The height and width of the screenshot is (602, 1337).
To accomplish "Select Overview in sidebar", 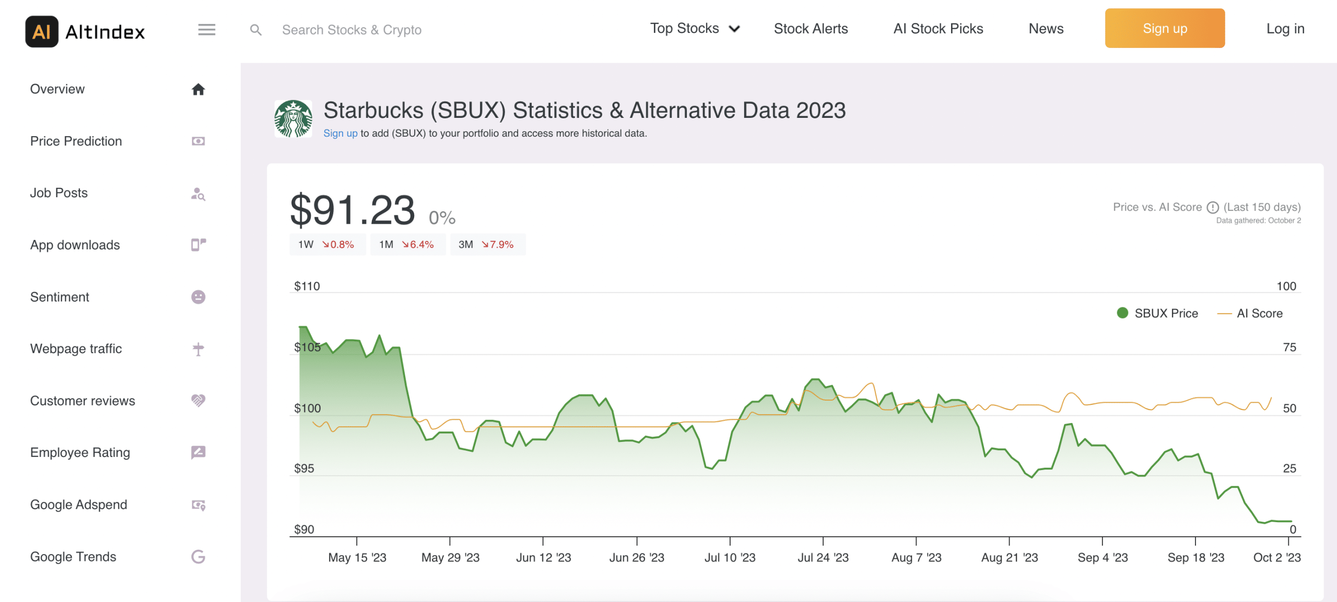I will coord(57,89).
